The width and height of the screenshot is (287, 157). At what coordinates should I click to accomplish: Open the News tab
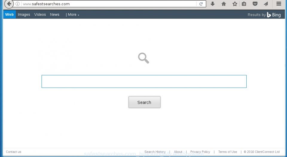point(54,15)
